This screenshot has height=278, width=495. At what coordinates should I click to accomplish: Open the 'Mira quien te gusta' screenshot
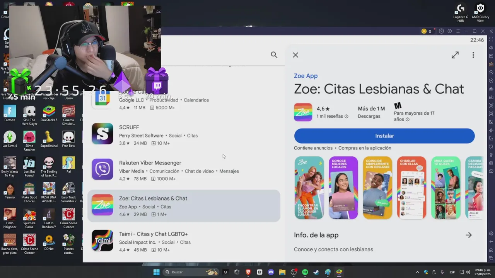coord(446,188)
